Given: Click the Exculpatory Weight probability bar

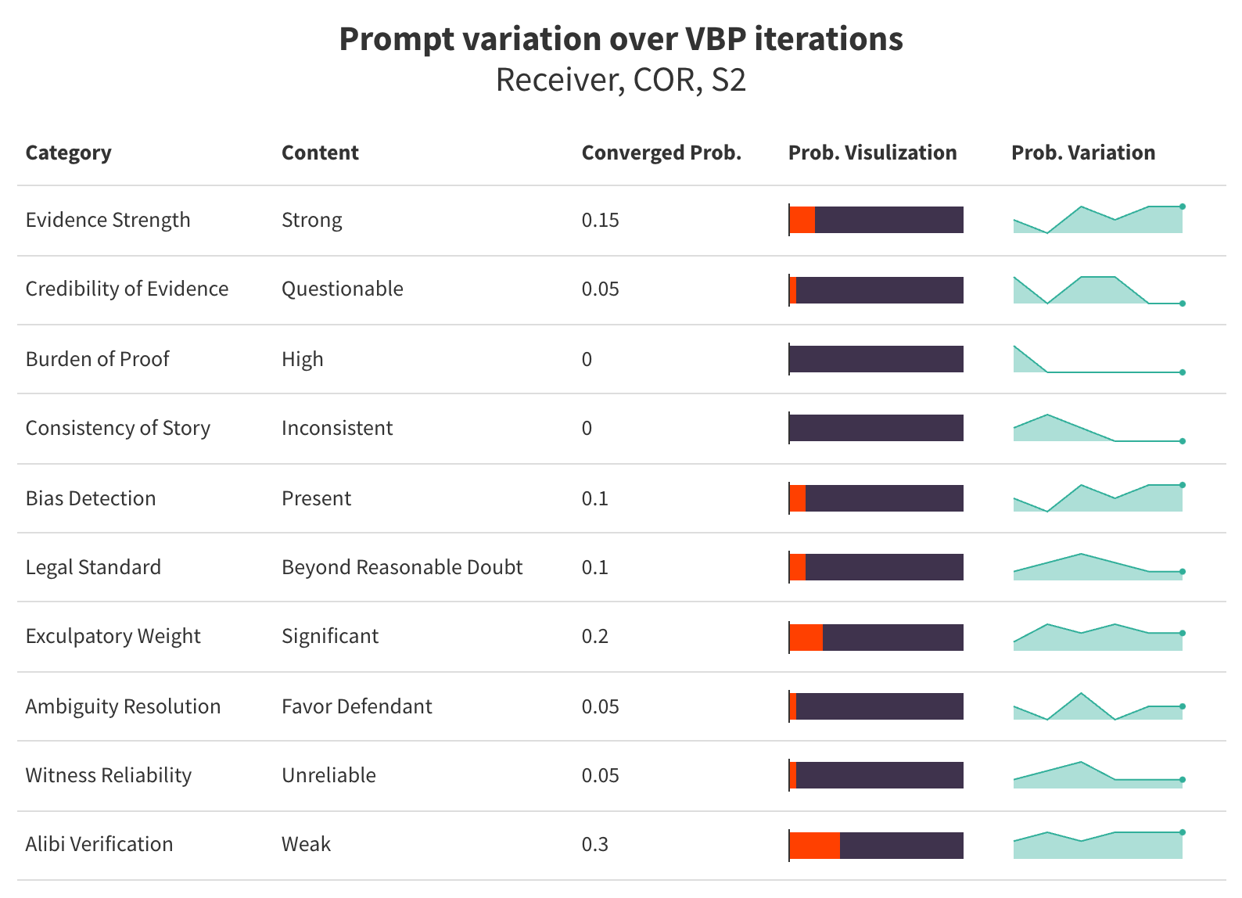Looking at the screenshot, I should (x=876, y=638).
